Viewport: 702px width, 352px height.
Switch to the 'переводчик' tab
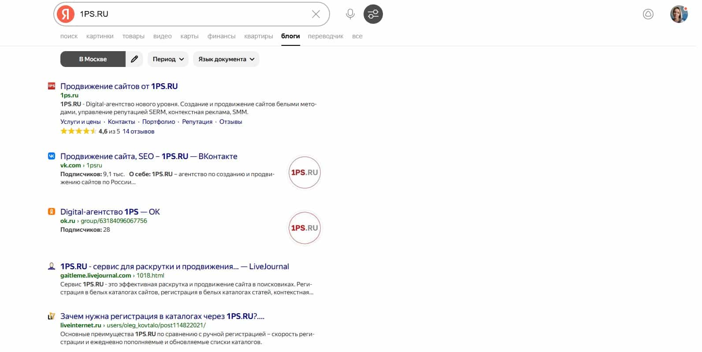(326, 36)
